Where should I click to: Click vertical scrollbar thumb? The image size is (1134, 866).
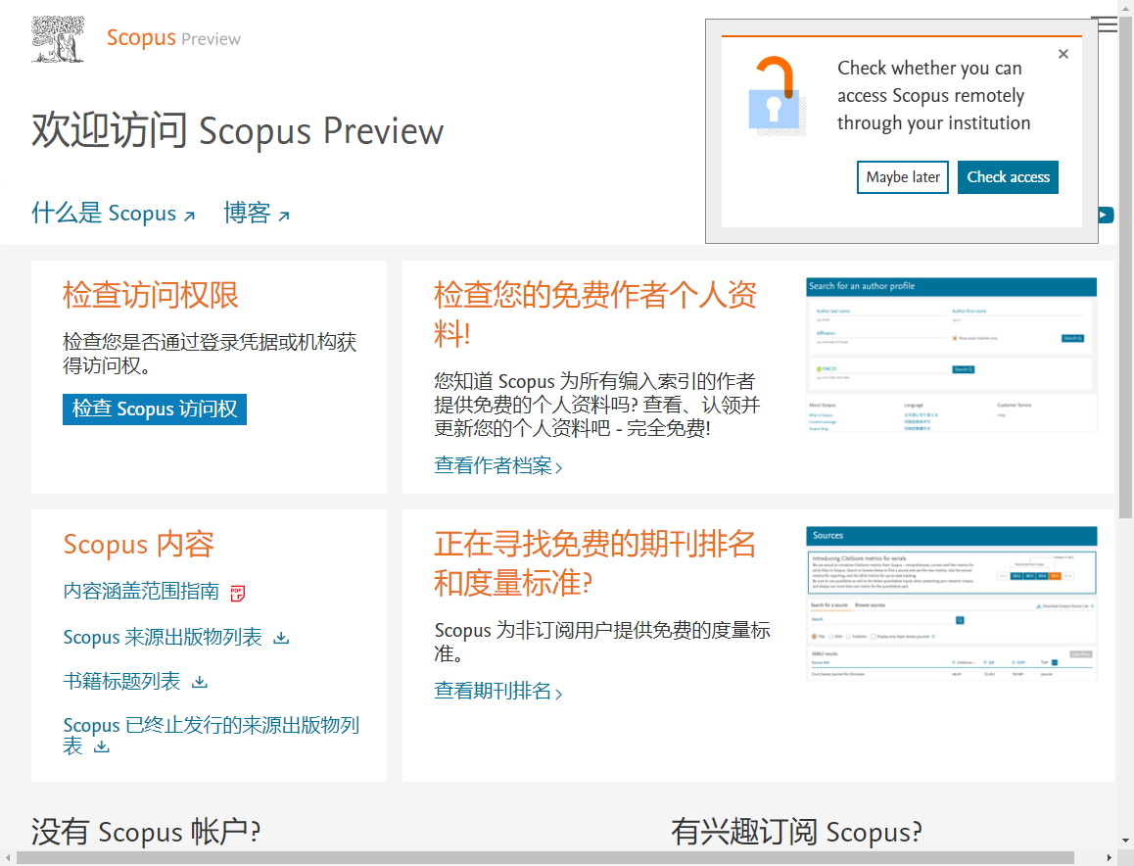click(x=1125, y=266)
